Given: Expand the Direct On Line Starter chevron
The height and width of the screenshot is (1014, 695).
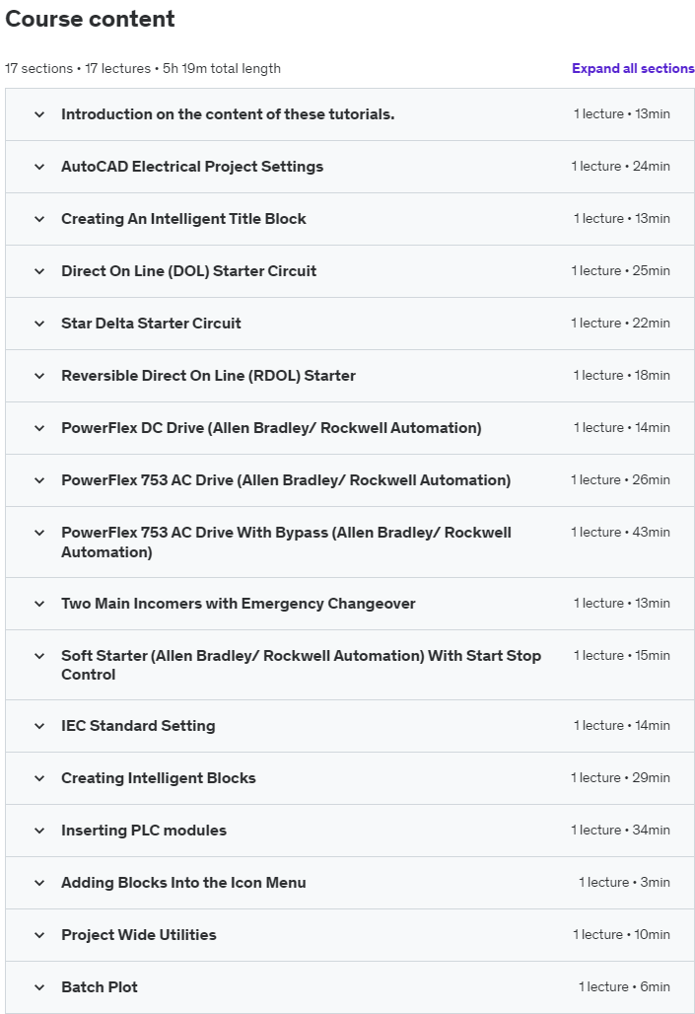Looking at the screenshot, I should pyautogui.click(x=39, y=271).
